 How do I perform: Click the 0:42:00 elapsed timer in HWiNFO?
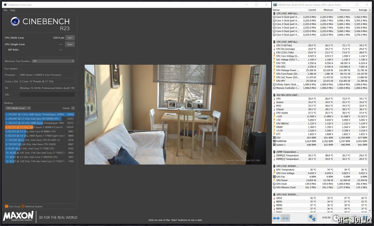326,218
